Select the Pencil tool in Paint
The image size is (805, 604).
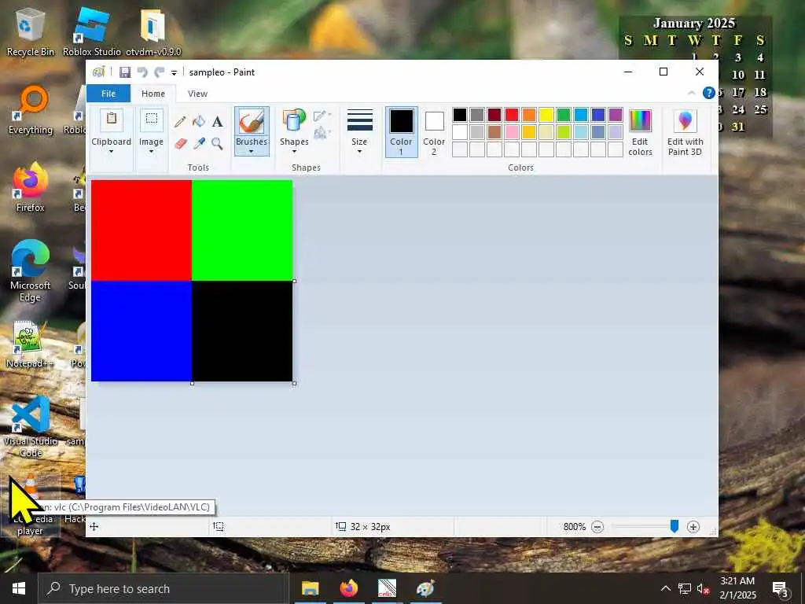(x=180, y=122)
